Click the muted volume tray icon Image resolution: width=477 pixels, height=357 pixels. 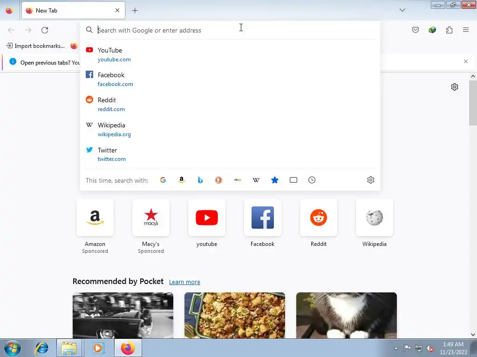[x=430, y=348]
